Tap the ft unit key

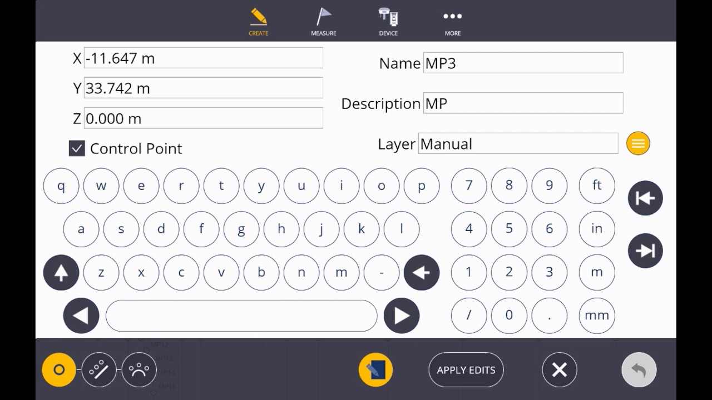pos(597,186)
